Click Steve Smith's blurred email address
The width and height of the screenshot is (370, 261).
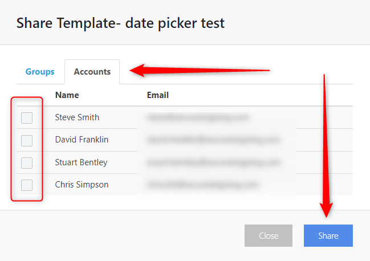[x=198, y=117]
